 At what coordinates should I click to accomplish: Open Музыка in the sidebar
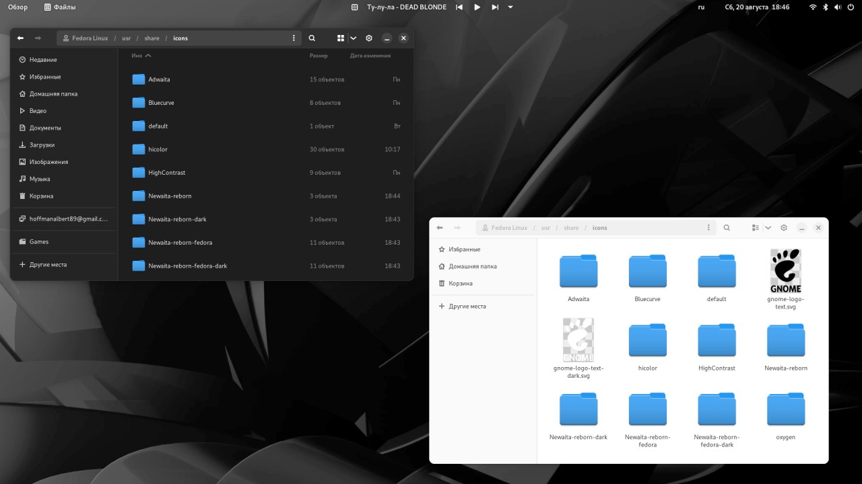[64, 179]
